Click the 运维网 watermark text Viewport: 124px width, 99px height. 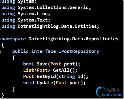(113, 90)
